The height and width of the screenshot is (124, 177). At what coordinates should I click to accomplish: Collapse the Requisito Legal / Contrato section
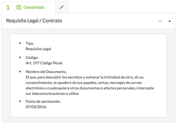pos(170,21)
